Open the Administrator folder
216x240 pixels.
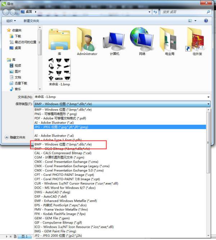(x=87, y=41)
